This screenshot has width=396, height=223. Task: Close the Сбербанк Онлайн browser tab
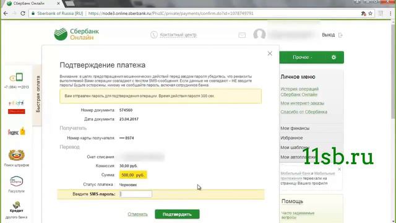[x=58, y=4]
